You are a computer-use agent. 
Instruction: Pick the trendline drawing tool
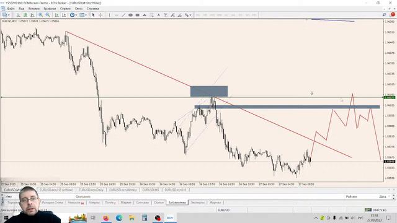point(123,15)
